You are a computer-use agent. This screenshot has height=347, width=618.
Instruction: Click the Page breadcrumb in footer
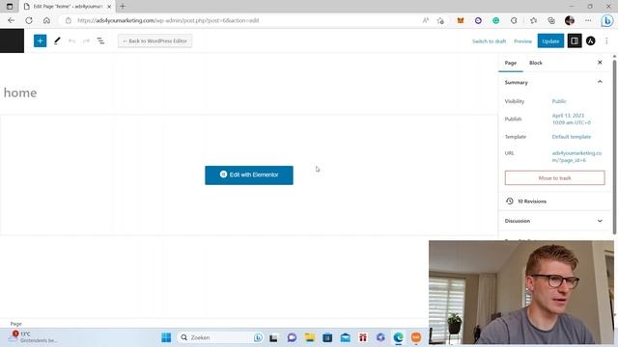coord(16,324)
